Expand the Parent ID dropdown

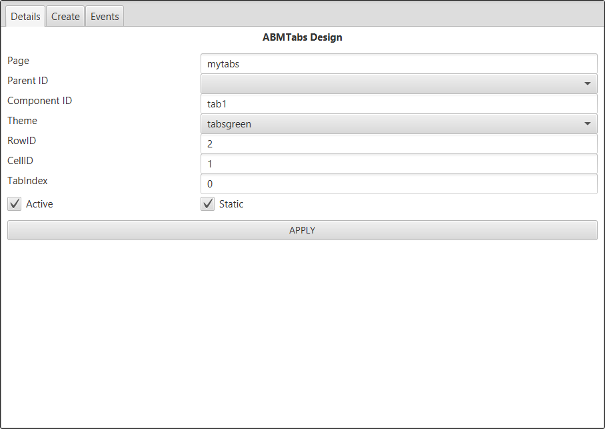pyautogui.click(x=398, y=84)
